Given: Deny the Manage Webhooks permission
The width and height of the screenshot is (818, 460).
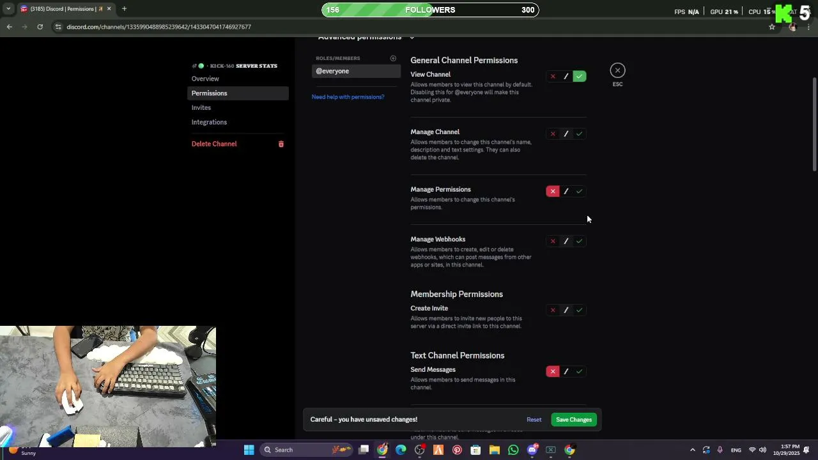Looking at the screenshot, I should pos(553,241).
